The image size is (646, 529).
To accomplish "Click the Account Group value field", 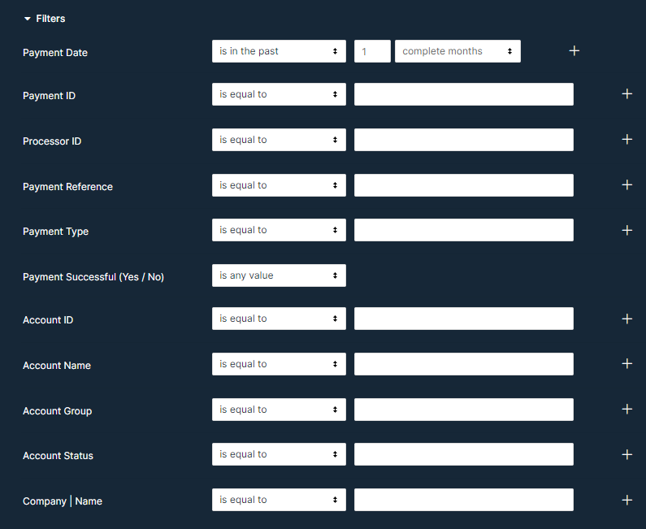I will 464,409.
